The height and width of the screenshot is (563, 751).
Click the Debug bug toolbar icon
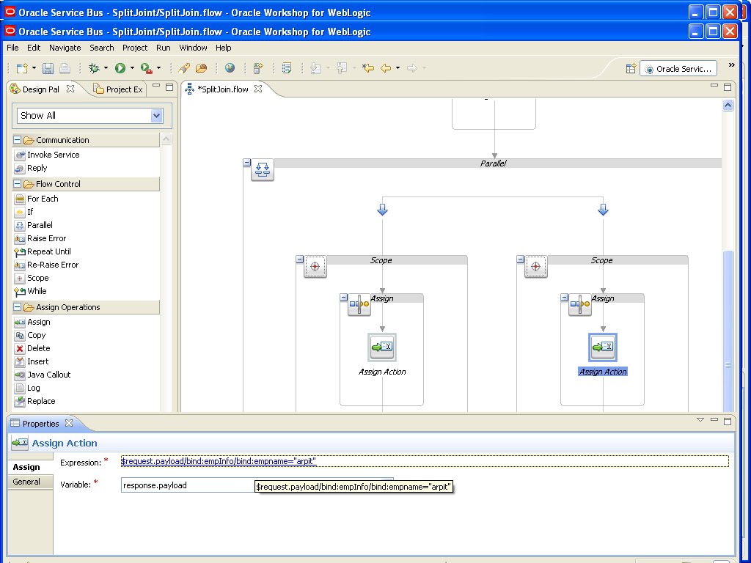pyautogui.click(x=95, y=68)
